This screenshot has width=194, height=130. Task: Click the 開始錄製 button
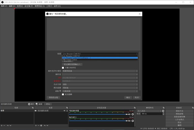179,114
